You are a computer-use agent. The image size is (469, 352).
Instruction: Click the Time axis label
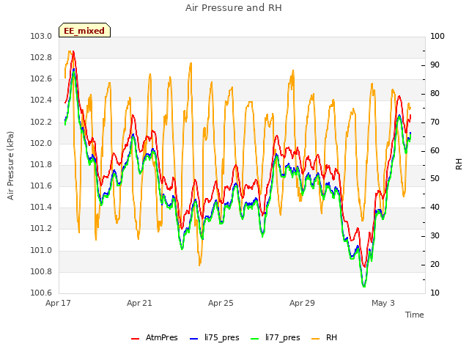click(415, 315)
